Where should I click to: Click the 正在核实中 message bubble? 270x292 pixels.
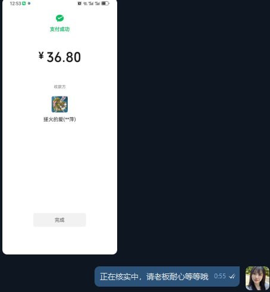pos(167,277)
